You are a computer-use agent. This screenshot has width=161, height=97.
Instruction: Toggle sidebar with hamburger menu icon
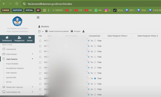click(38, 18)
